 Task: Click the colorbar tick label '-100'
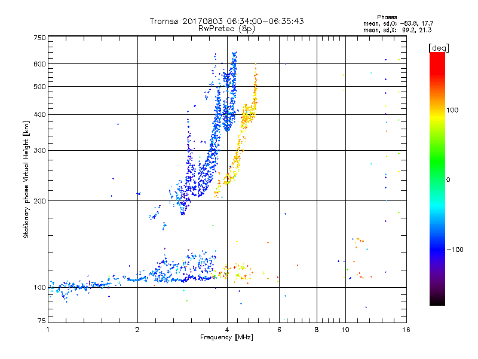[455, 250]
